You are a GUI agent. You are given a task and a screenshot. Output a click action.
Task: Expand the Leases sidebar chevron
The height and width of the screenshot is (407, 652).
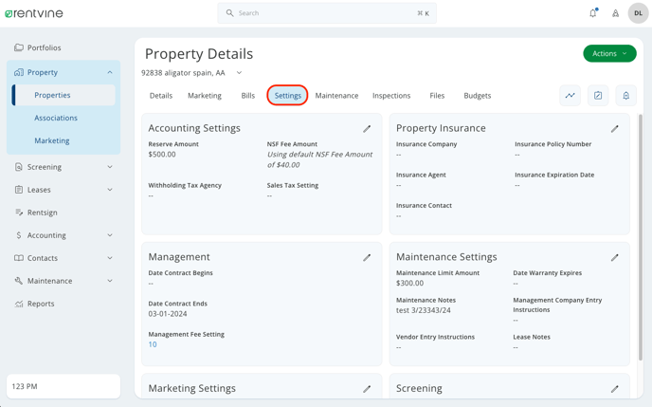pos(110,190)
